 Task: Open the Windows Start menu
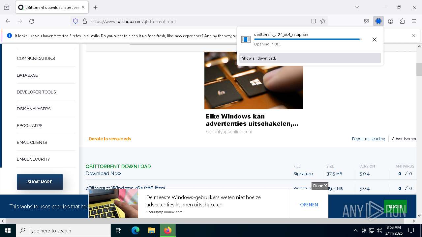8,230
